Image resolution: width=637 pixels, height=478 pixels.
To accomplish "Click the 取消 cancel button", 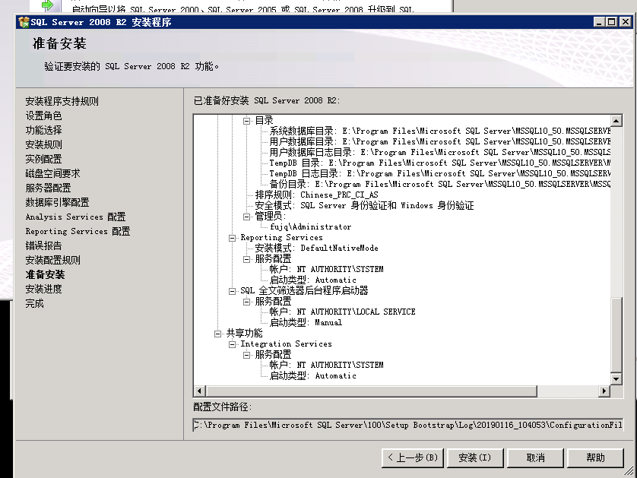I will click(x=535, y=457).
